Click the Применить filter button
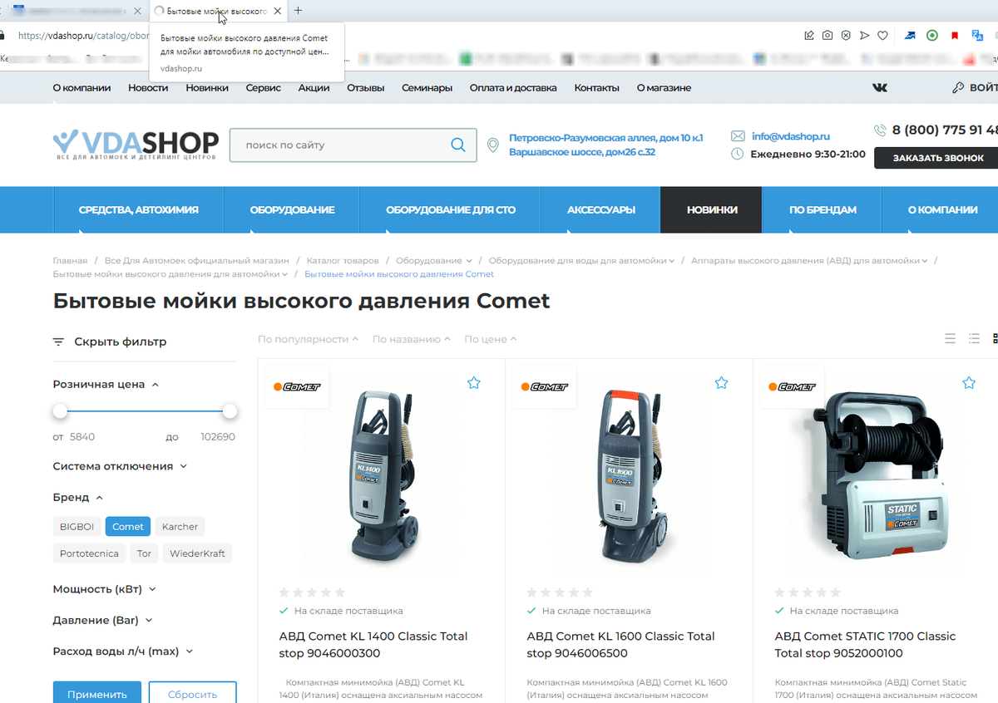 point(97,694)
